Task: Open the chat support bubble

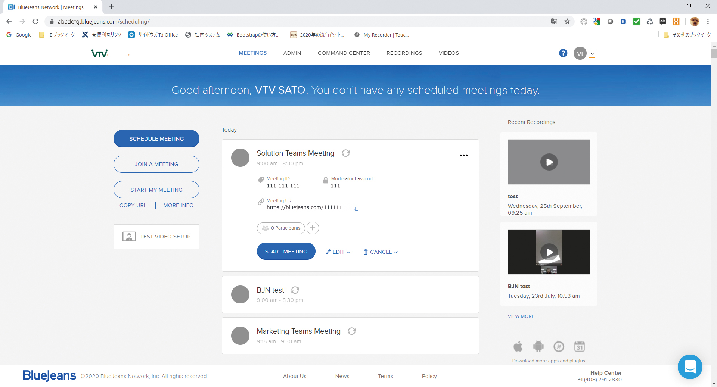Action: tap(690, 367)
